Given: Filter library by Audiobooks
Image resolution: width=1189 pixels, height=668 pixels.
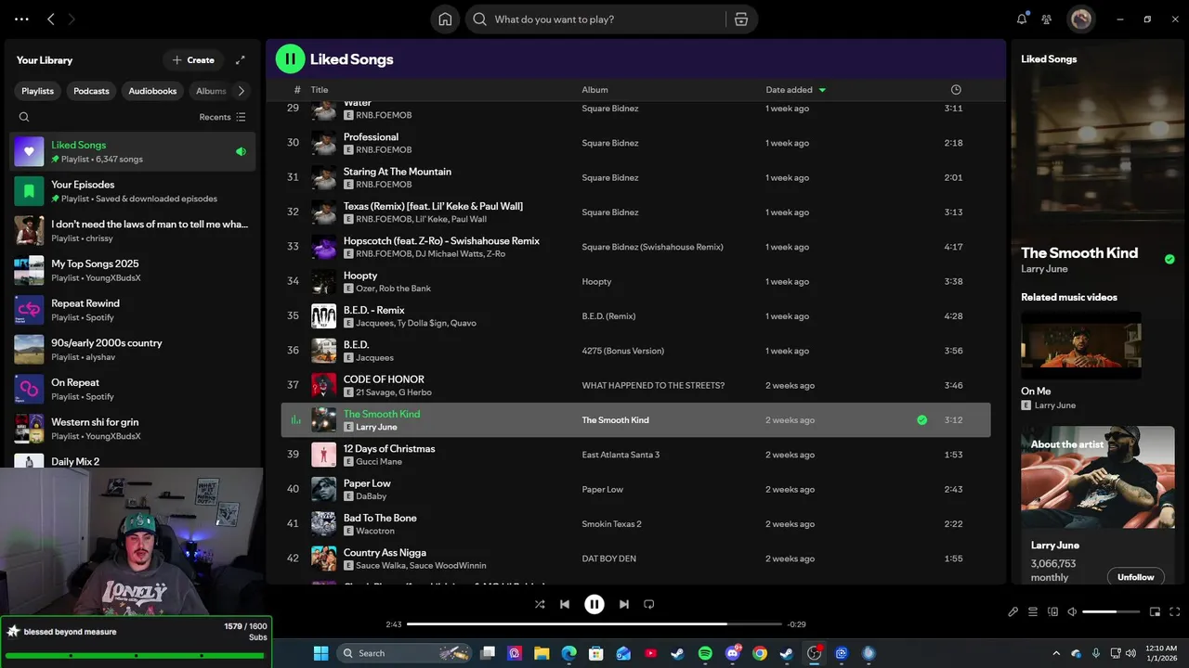Looking at the screenshot, I should (152, 91).
